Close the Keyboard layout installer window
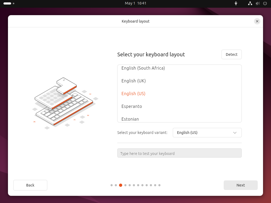Viewport: 271px width, 203px height. pos(257,21)
